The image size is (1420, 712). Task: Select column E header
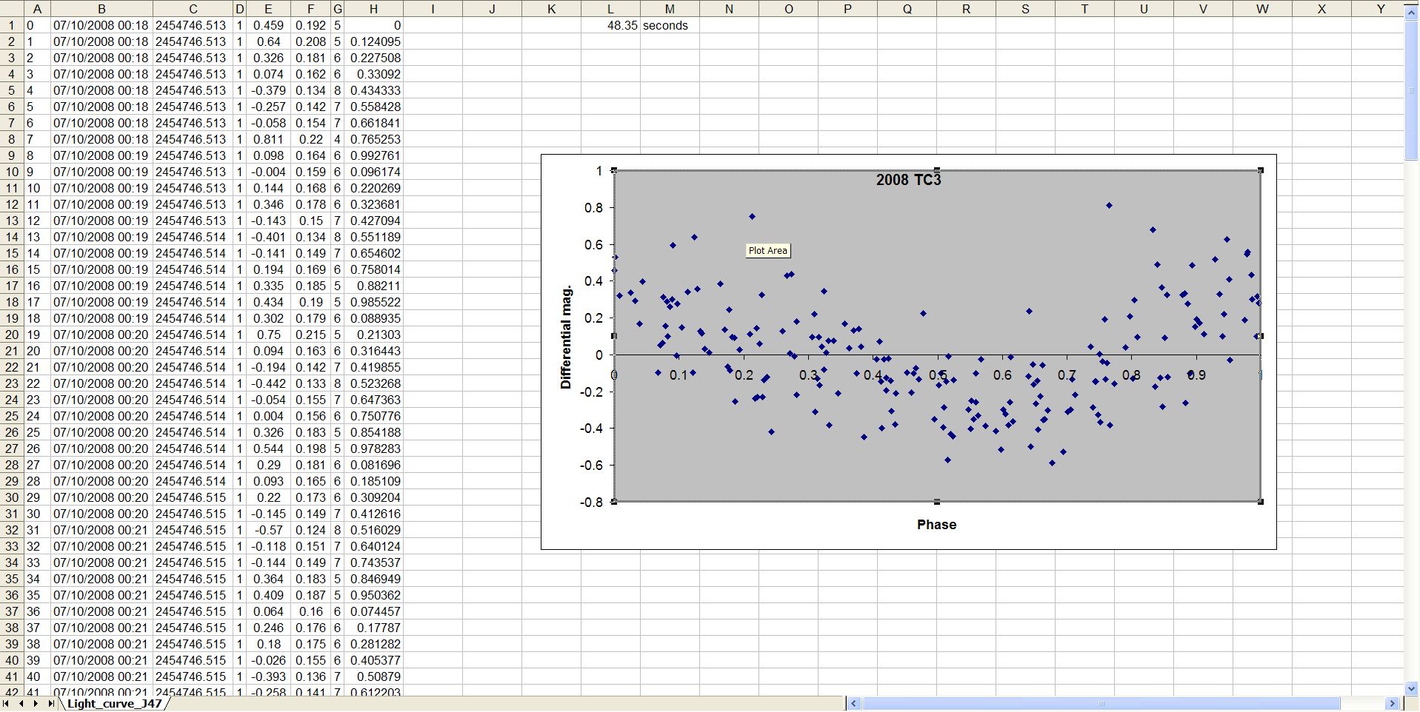[267, 9]
